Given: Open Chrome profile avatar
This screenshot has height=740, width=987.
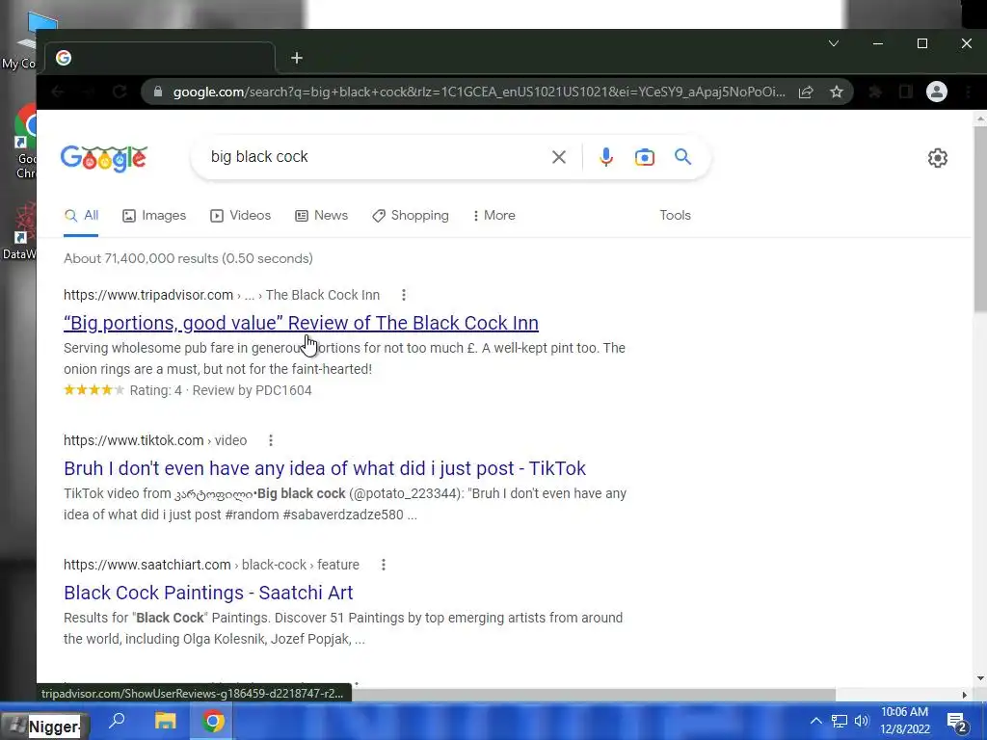Looking at the screenshot, I should (x=937, y=92).
